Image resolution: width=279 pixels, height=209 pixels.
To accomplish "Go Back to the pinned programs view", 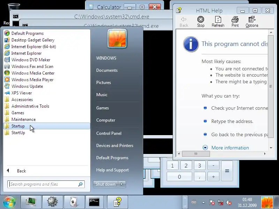I will pos(47,171).
